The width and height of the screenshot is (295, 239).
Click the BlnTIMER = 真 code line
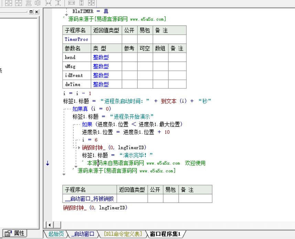pyautogui.click(x=90, y=11)
